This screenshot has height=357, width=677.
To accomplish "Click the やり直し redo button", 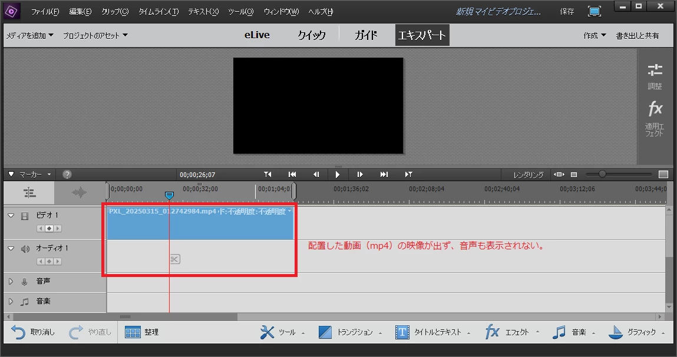I will [x=90, y=332].
